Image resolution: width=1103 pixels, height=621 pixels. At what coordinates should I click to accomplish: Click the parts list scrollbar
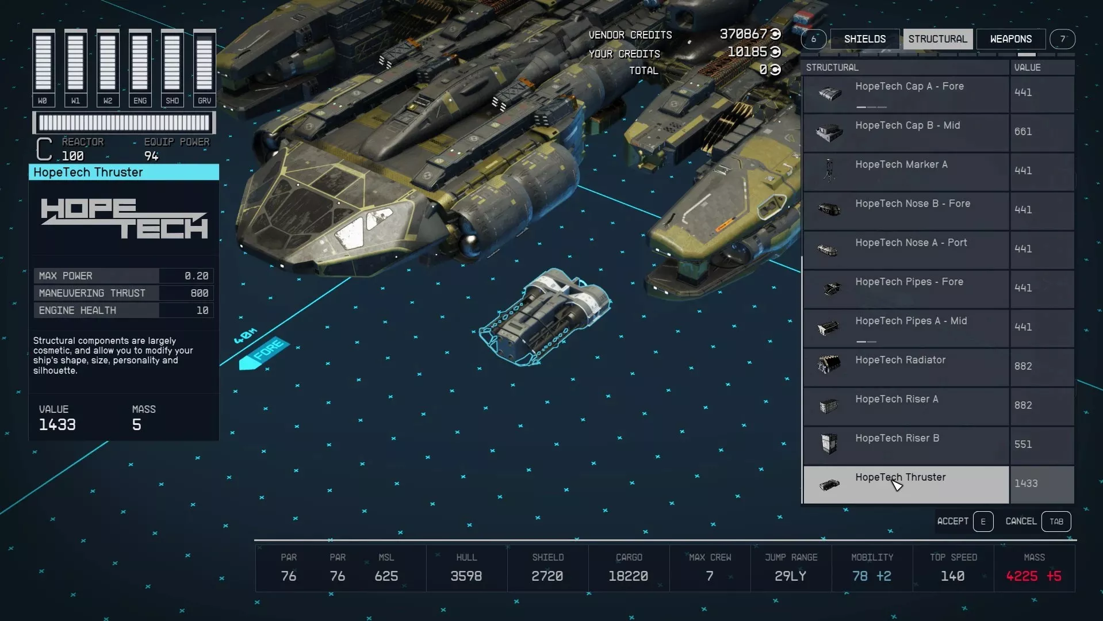point(802,379)
